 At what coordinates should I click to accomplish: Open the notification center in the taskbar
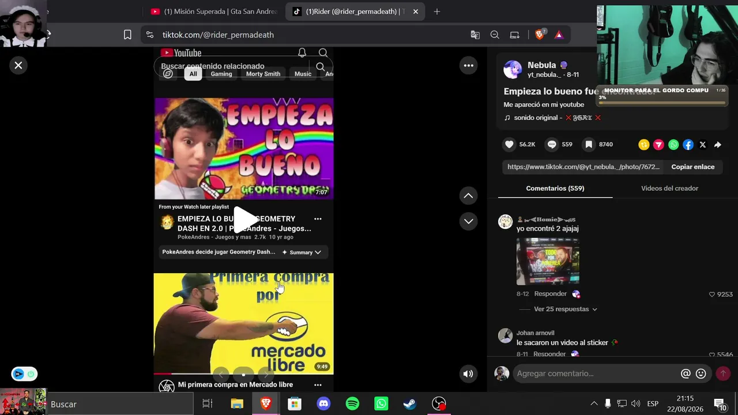coord(720,404)
